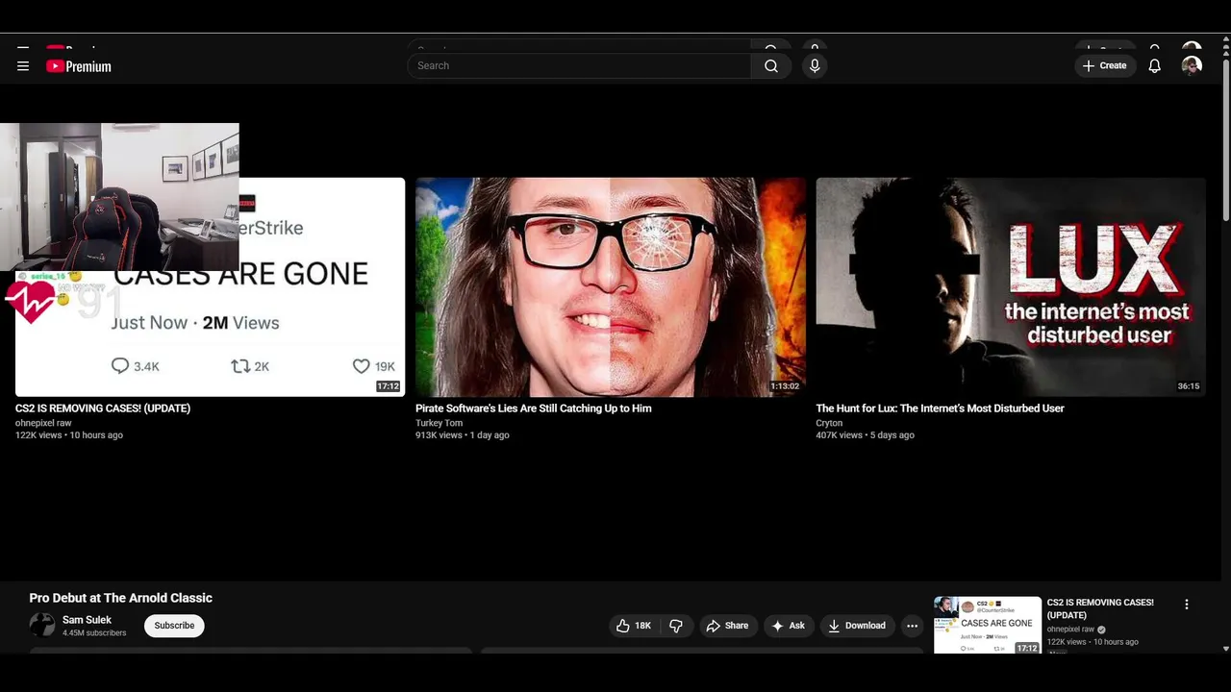
Task: Visit Cryton channel
Action: click(x=829, y=423)
